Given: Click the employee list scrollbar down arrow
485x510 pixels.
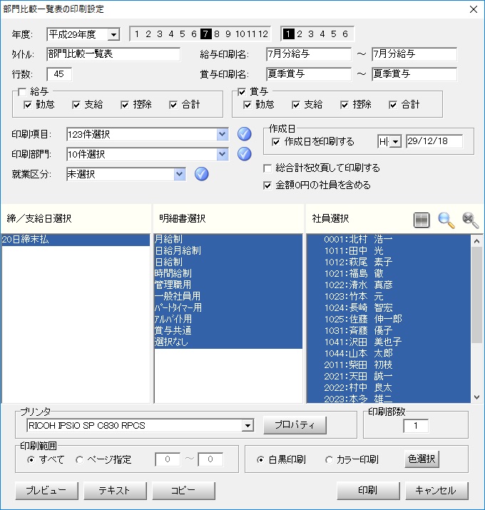Looking at the screenshot, I should pyautogui.click(x=476, y=397).
